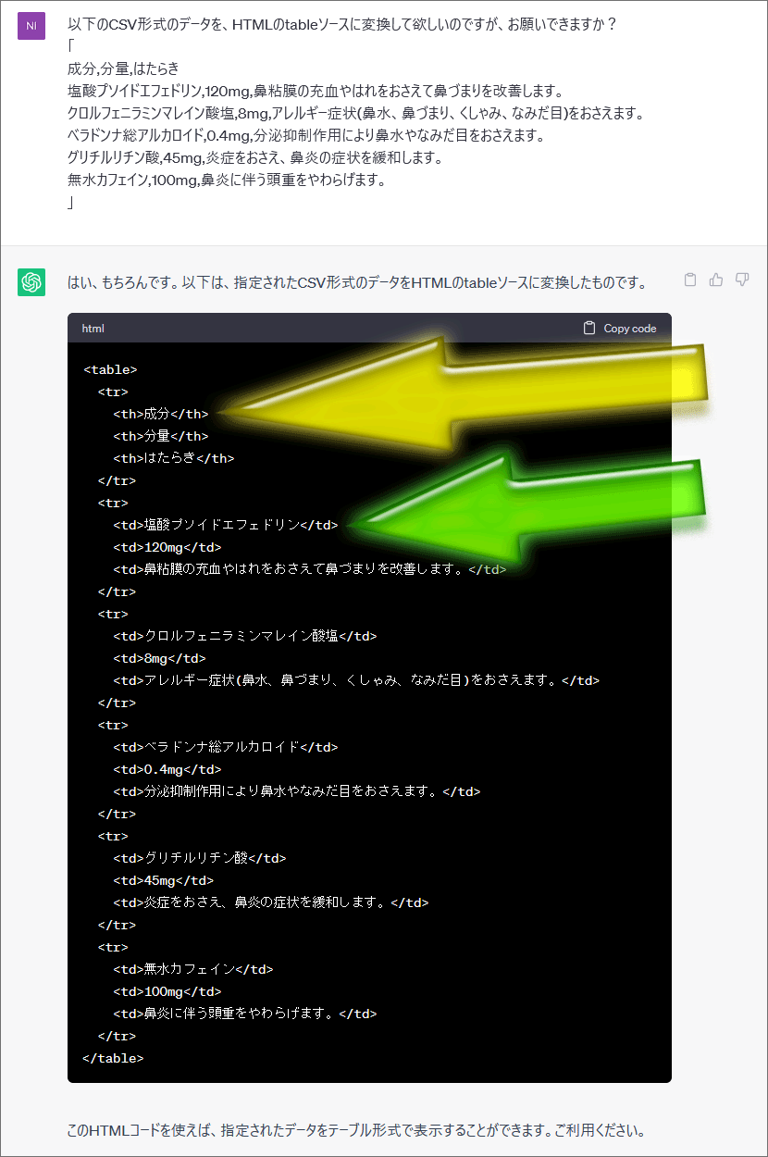Click the line <td>45mg</td>
Viewport: 768px width, 1157px height.
pos(164,880)
